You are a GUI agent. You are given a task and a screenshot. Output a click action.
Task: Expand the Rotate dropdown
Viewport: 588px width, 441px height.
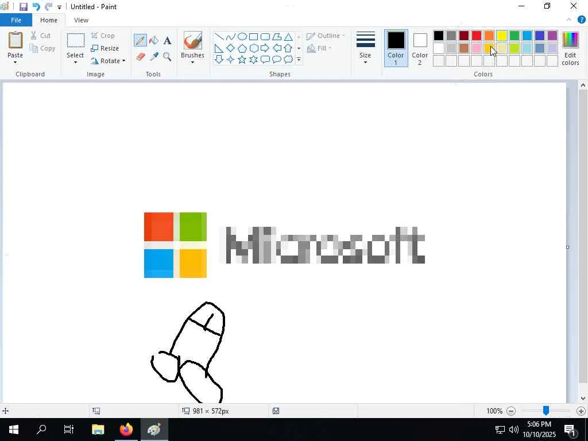(124, 61)
